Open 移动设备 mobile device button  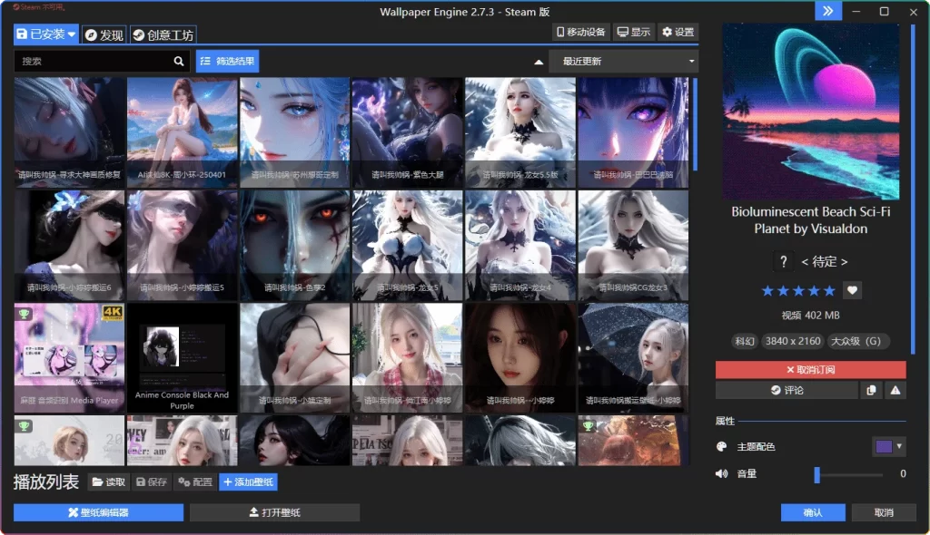[x=580, y=33]
